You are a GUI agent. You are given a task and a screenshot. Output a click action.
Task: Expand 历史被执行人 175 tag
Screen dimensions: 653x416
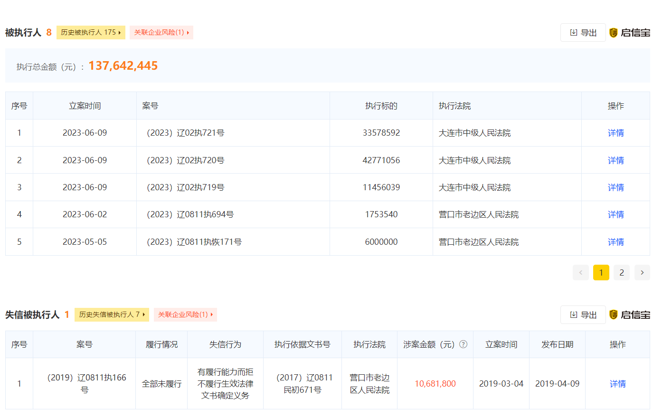pos(91,32)
